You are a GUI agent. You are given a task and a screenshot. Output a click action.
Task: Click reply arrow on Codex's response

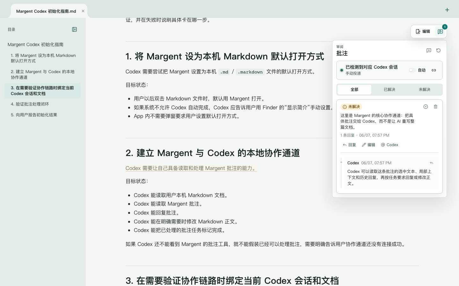tap(432, 163)
